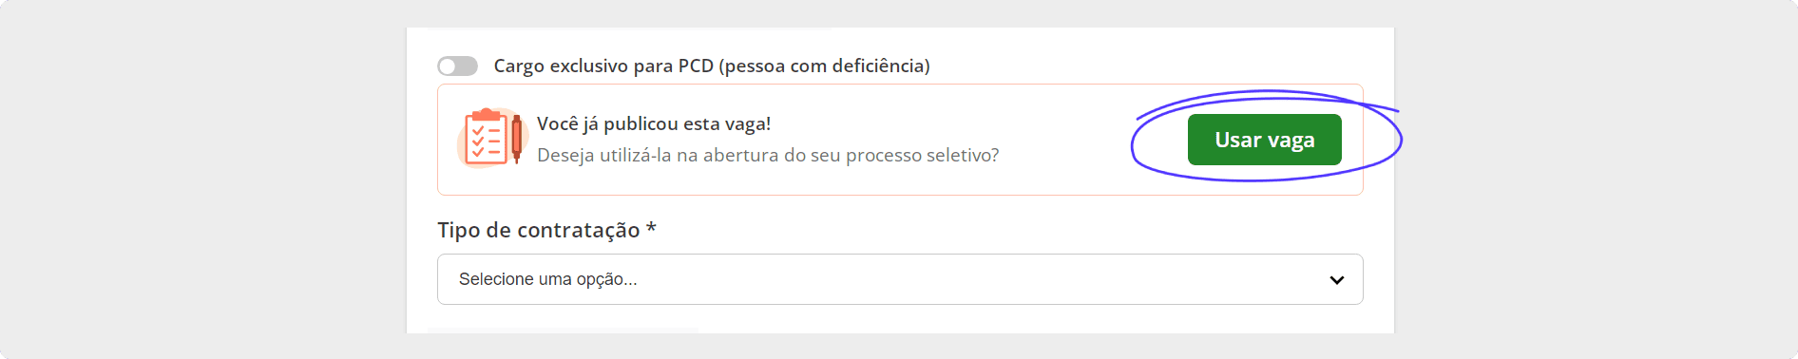Open the Tipo de contratação dropdown

tap(900, 279)
